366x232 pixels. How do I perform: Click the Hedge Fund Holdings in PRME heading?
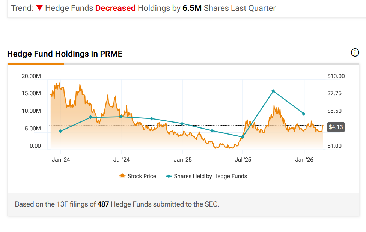pos(65,54)
